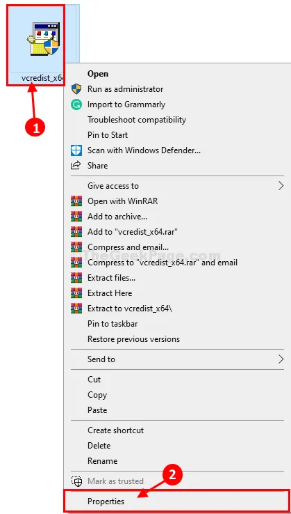Select the vcredist_x64 installer file icon

click(x=43, y=38)
